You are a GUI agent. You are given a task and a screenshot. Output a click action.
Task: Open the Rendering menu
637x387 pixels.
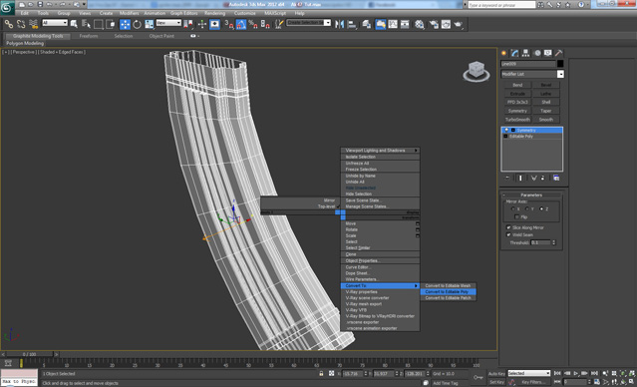tap(214, 13)
